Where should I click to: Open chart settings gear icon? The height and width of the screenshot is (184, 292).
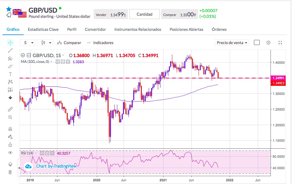click(268, 43)
